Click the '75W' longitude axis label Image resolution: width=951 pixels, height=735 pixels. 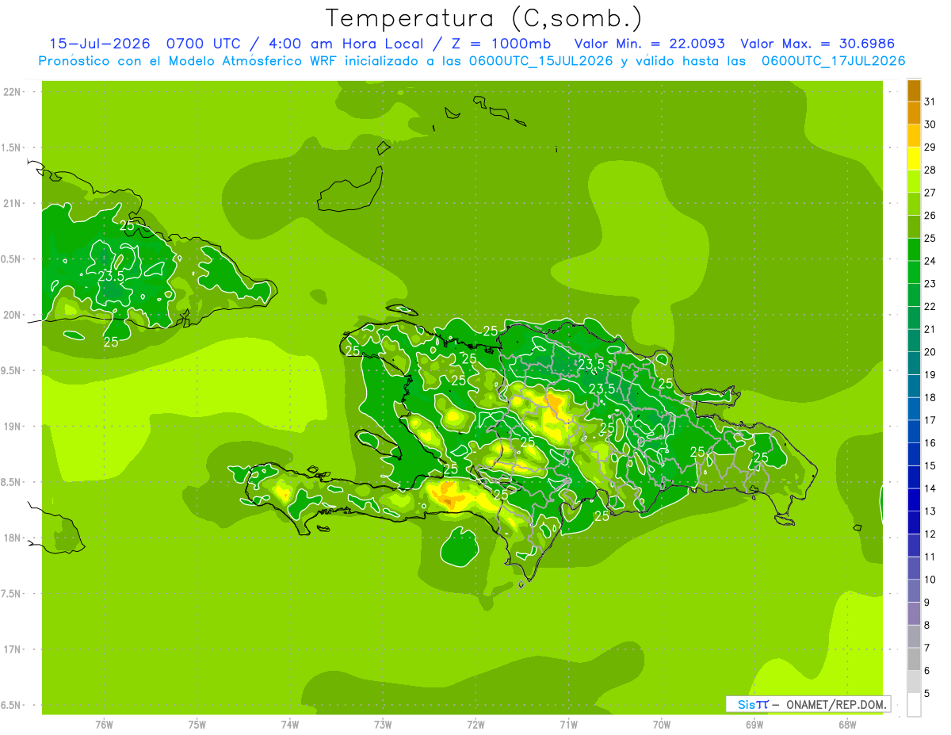tap(197, 725)
